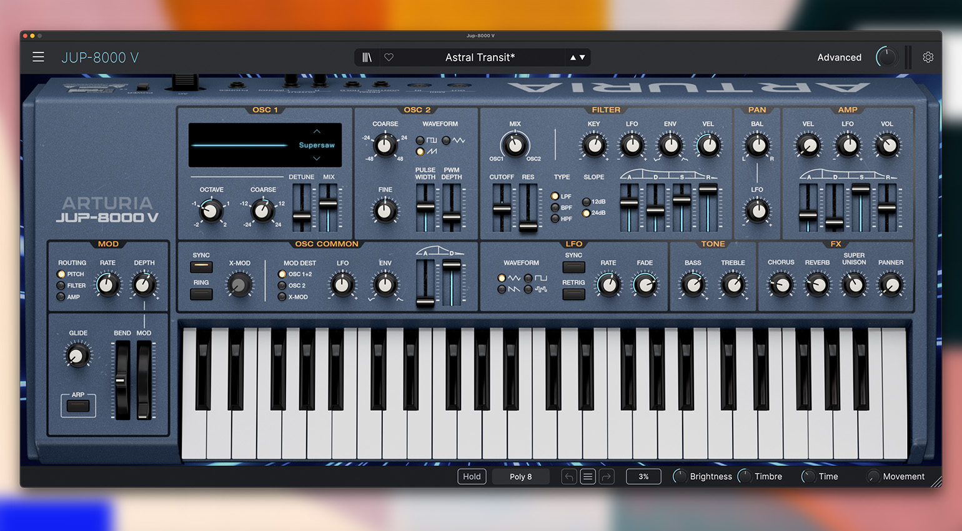
Task: Click the redo arrow in bottom bar
Action: [606, 477]
